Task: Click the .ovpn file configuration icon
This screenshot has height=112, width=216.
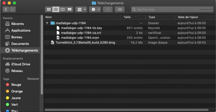Action: [x=58, y=37]
